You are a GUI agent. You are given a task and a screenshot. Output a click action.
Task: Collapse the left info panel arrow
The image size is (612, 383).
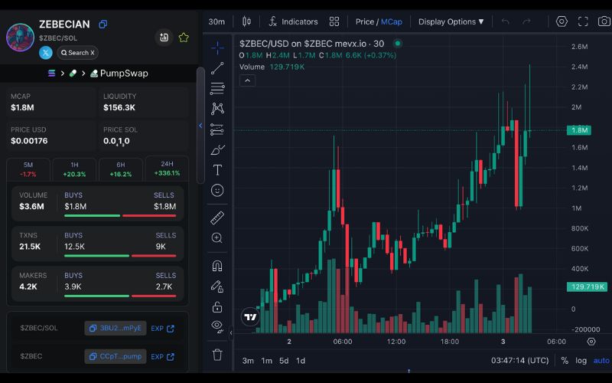click(x=200, y=126)
